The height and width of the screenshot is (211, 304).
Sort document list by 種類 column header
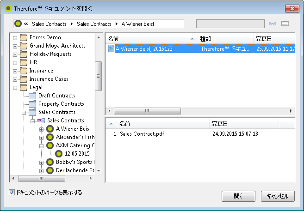226,39
